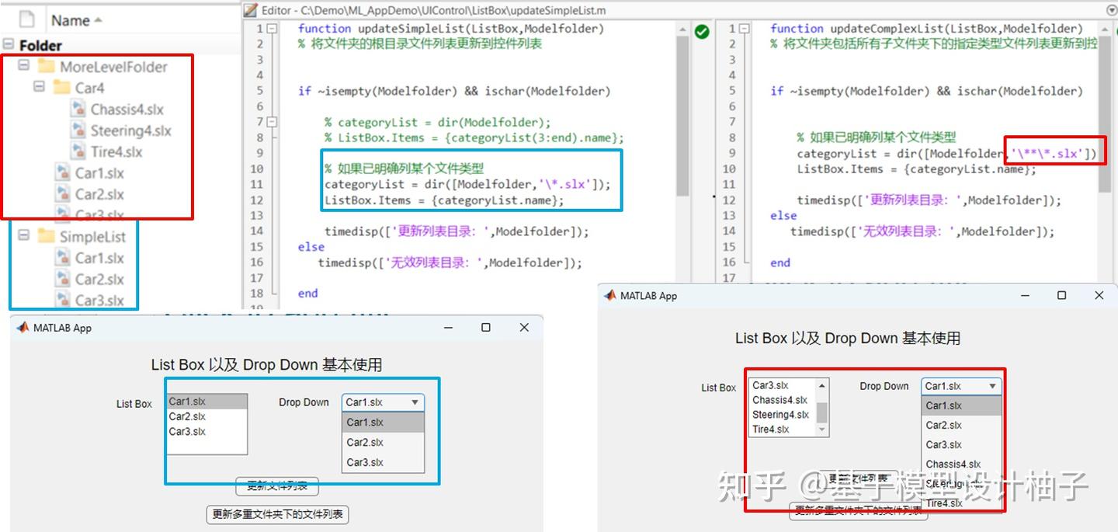Collapse the MoreLevelFolder tree node
Image resolution: width=1118 pixels, height=532 pixels.
click(x=24, y=65)
